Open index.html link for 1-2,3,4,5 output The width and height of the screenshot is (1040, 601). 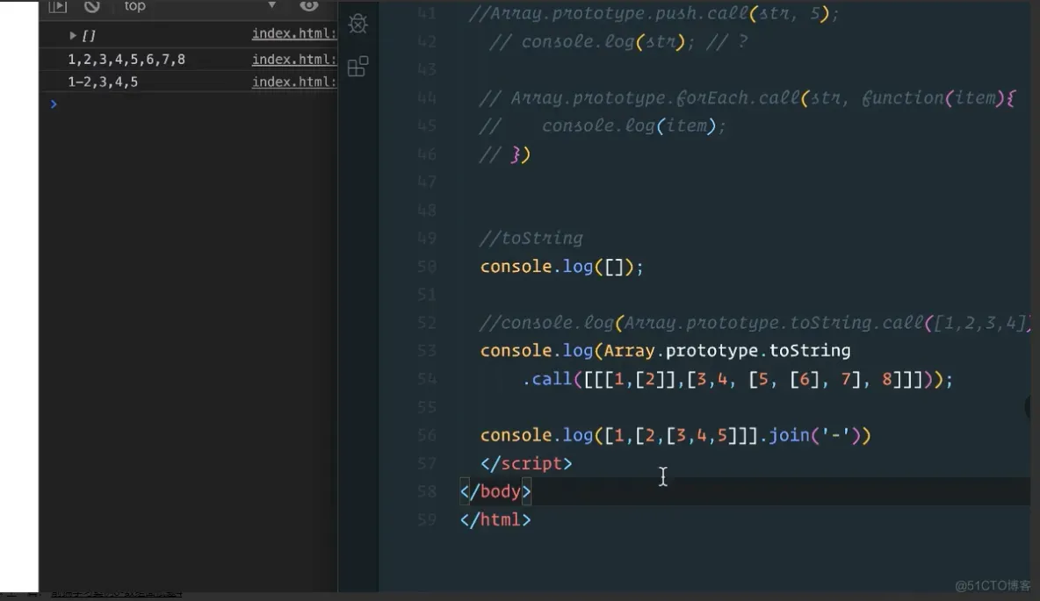coord(294,82)
